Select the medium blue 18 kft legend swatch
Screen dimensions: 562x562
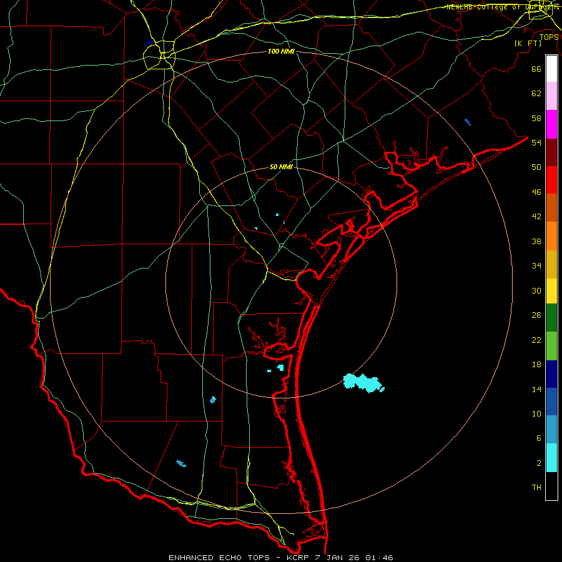pos(551,402)
